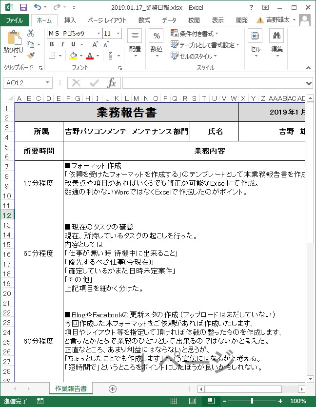Add a new sheet with plus button
The height and width of the screenshot is (407, 316).
tap(113, 389)
